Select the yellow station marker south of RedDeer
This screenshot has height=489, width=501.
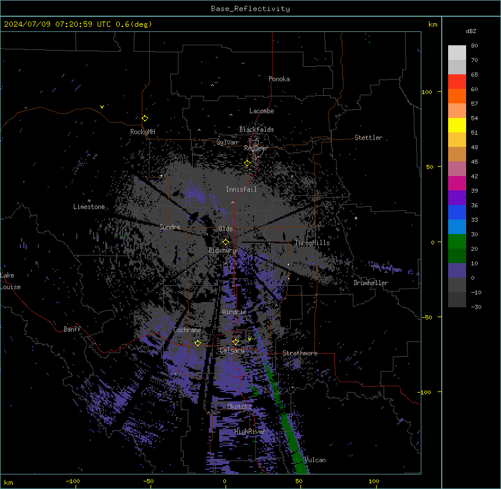coord(248,163)
